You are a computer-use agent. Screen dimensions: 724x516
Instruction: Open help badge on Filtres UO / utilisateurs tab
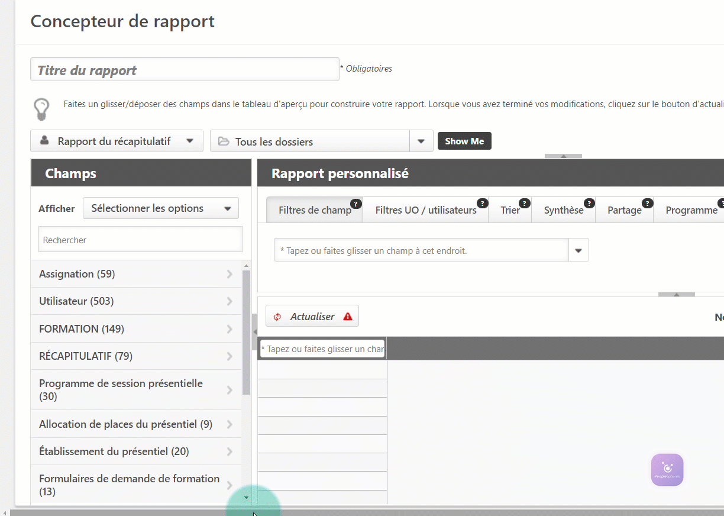coord(482,204)
